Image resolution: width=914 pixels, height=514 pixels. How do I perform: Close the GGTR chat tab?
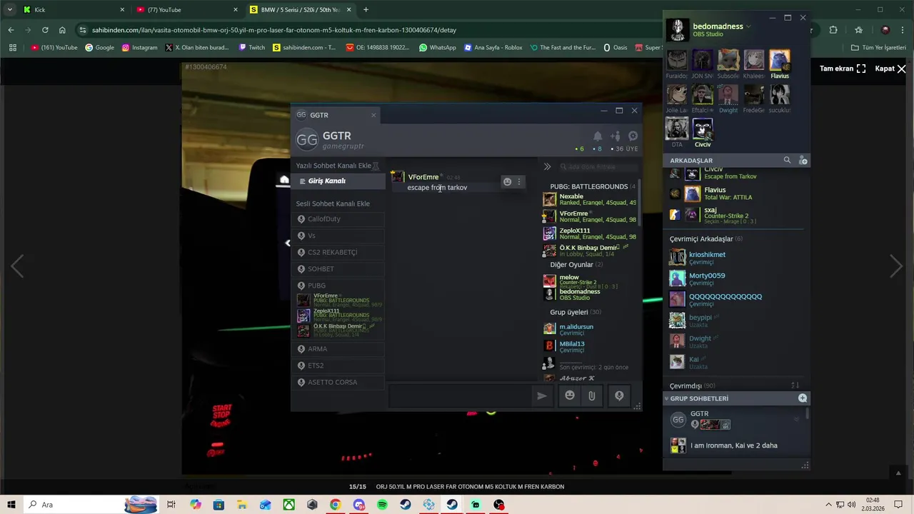[373, 115]
